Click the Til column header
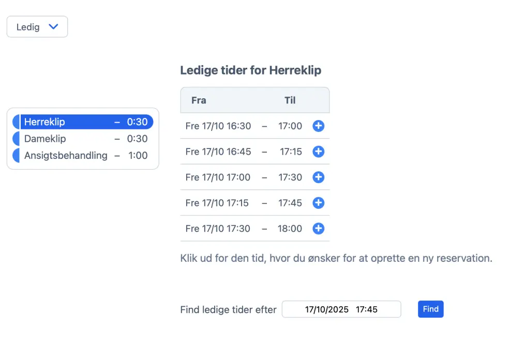The image size is (509, 344). pyautogui.click(x=290, y=100)
